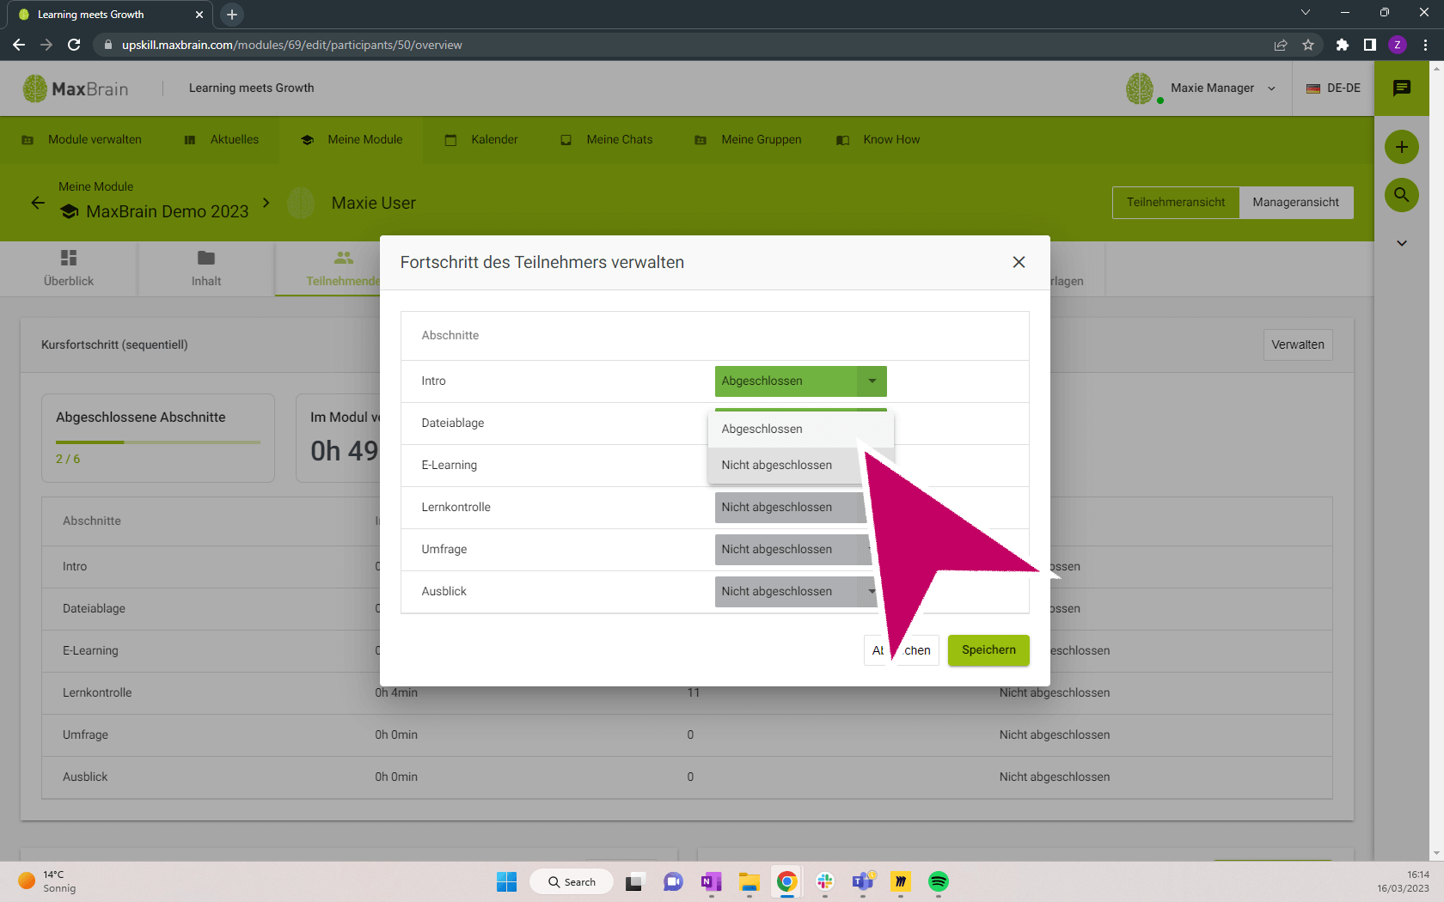The image size is (1444, 902).
Task: Open the Windows Start menu
Action: (x=507, y=881)
